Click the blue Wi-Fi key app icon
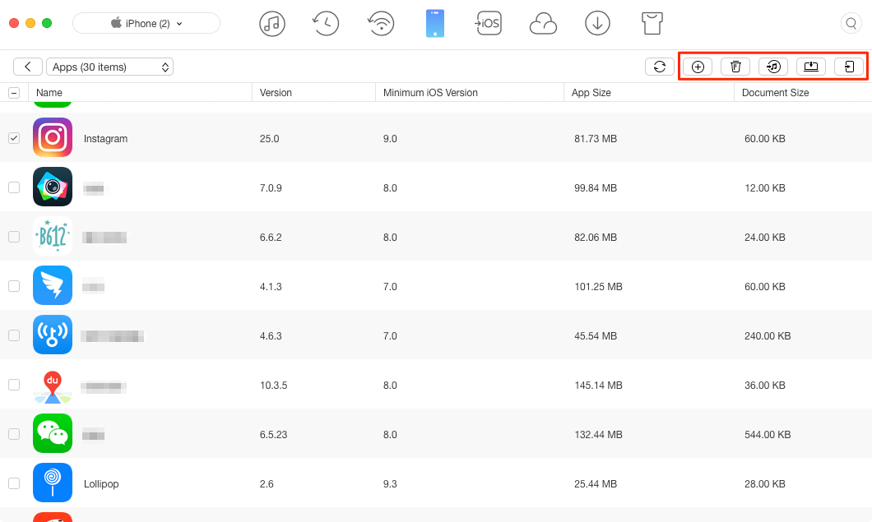The image size is (872, 522). click(53, 335)
